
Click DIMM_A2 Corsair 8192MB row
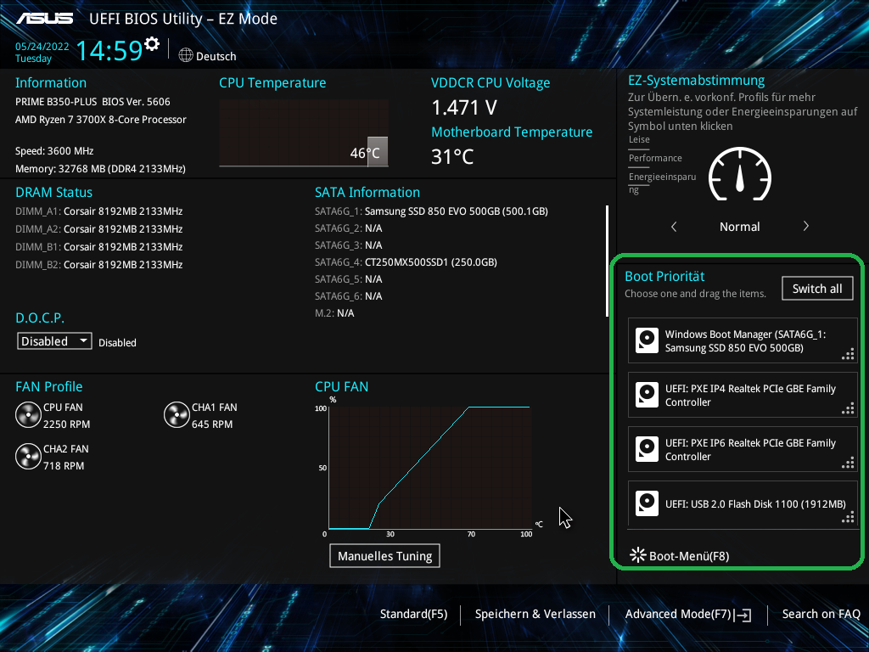(x=99, y=229)
